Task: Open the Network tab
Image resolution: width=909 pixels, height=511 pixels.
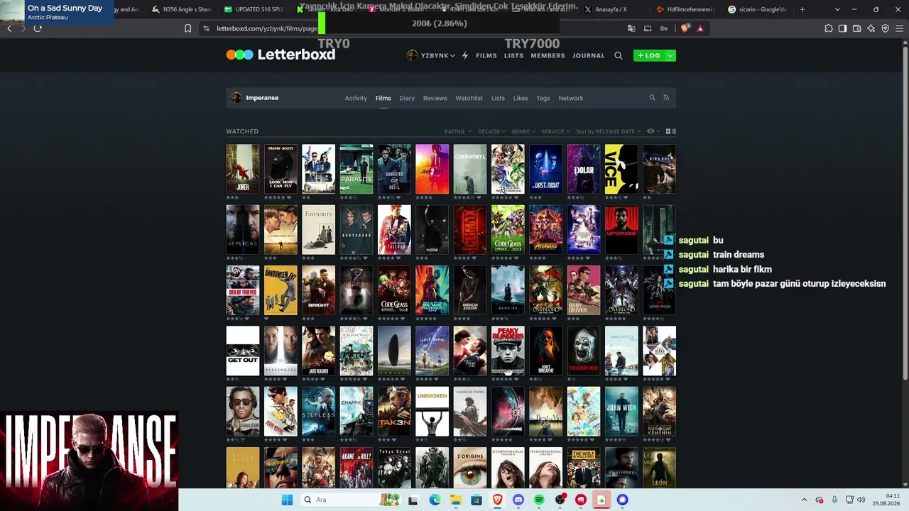Action: tap(570, 98)
